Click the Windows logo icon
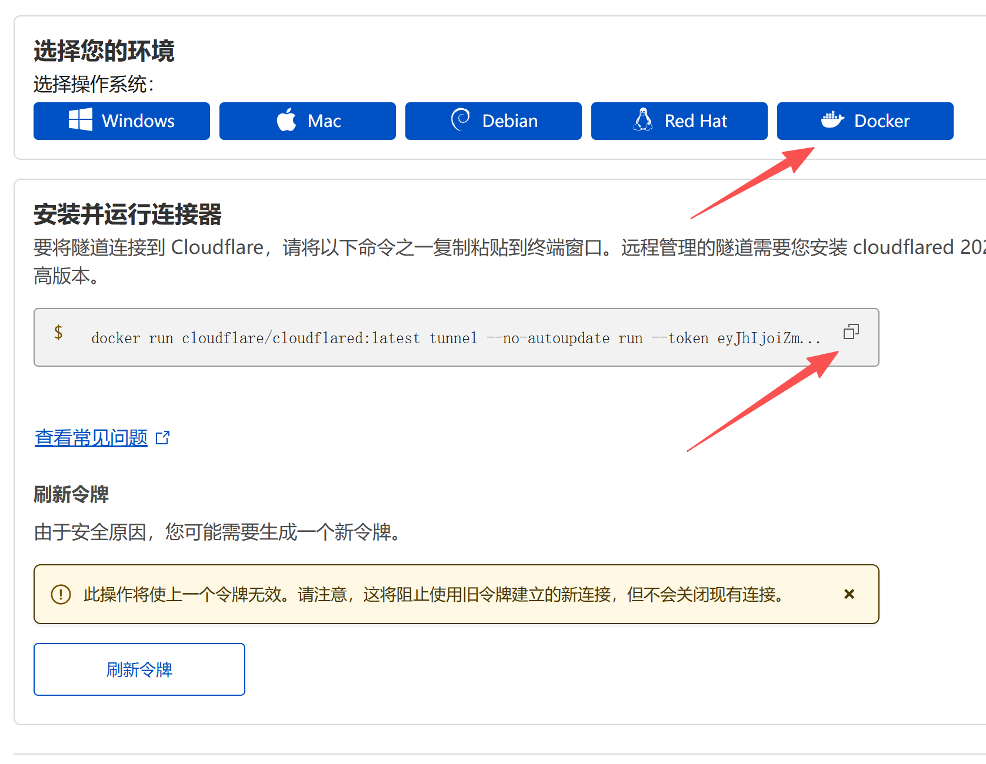The image size is (986, 764). [x=81, y=120]
